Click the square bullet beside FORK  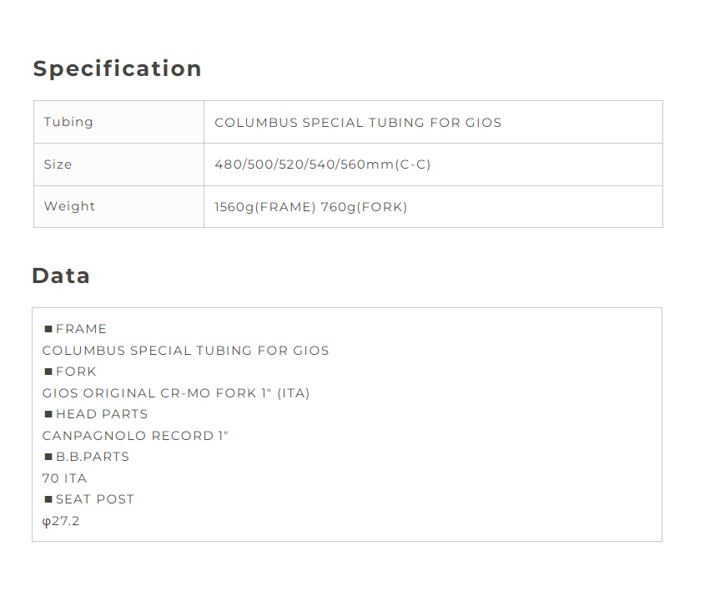[x=48, y=372]
